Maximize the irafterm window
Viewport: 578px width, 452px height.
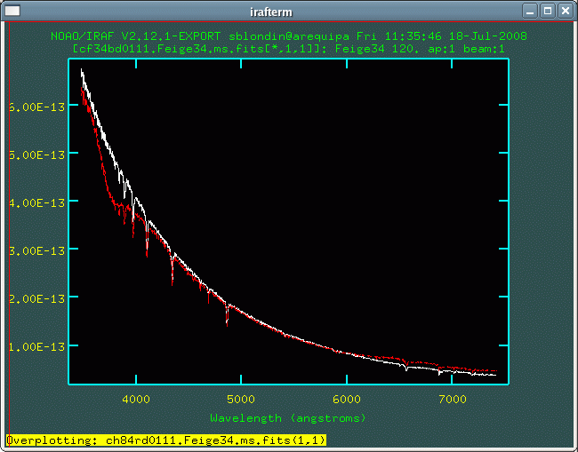click(548, 11)
